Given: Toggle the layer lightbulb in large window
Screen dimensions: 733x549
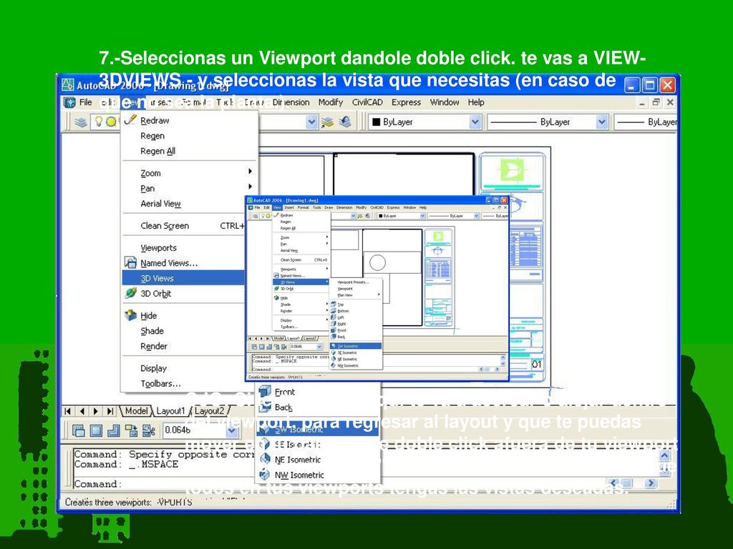Looking at the screenshot, I should [99, 122].
